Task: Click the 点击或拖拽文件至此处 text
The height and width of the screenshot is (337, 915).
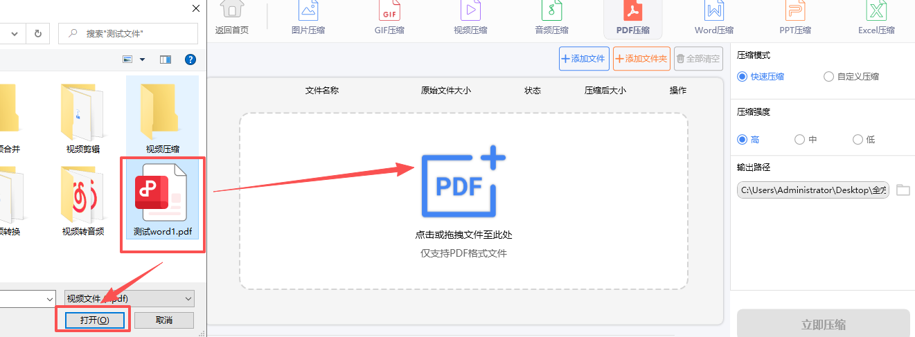Action: click(463, 235)
